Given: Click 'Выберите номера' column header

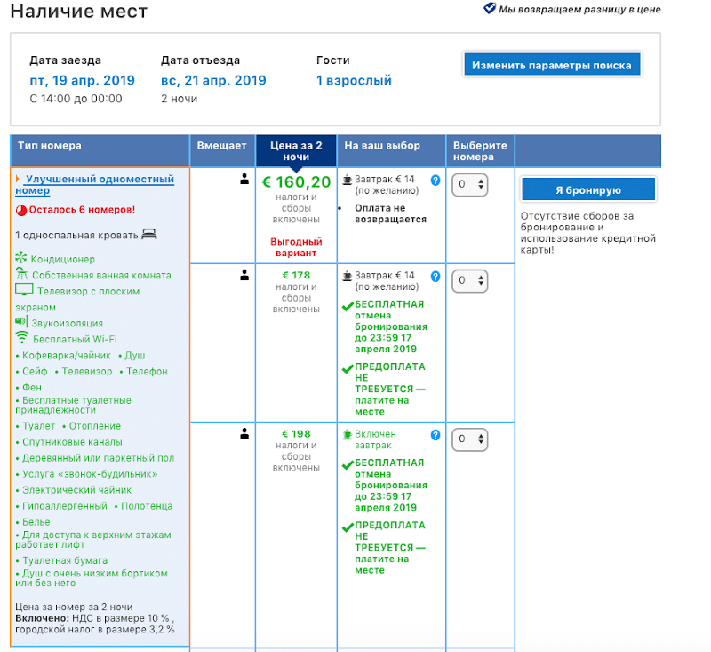Looking at the screenshot, I should tap(480, 151).
